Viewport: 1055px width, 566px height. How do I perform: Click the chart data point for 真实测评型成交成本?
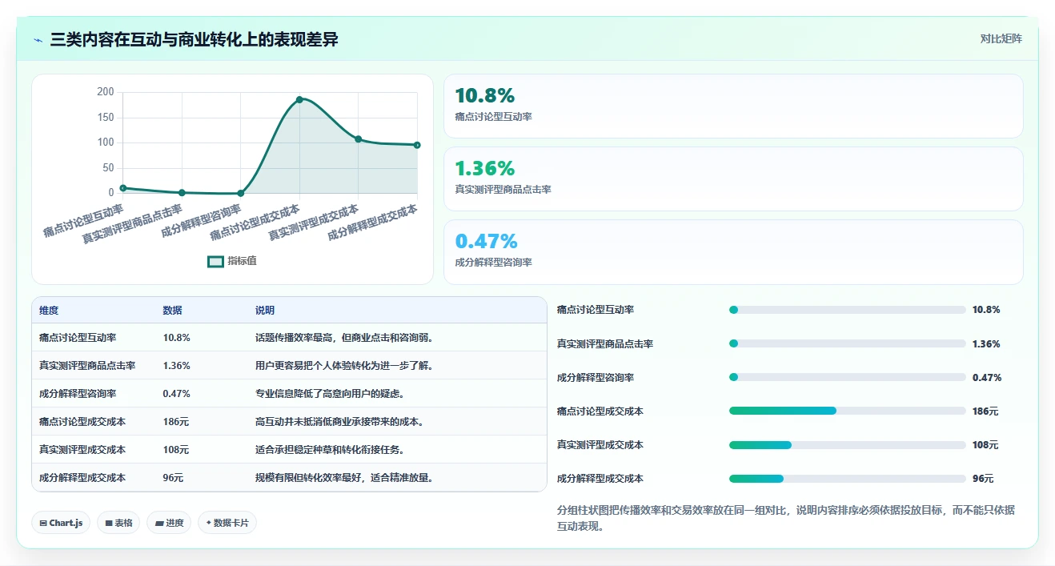pos(359,139)
